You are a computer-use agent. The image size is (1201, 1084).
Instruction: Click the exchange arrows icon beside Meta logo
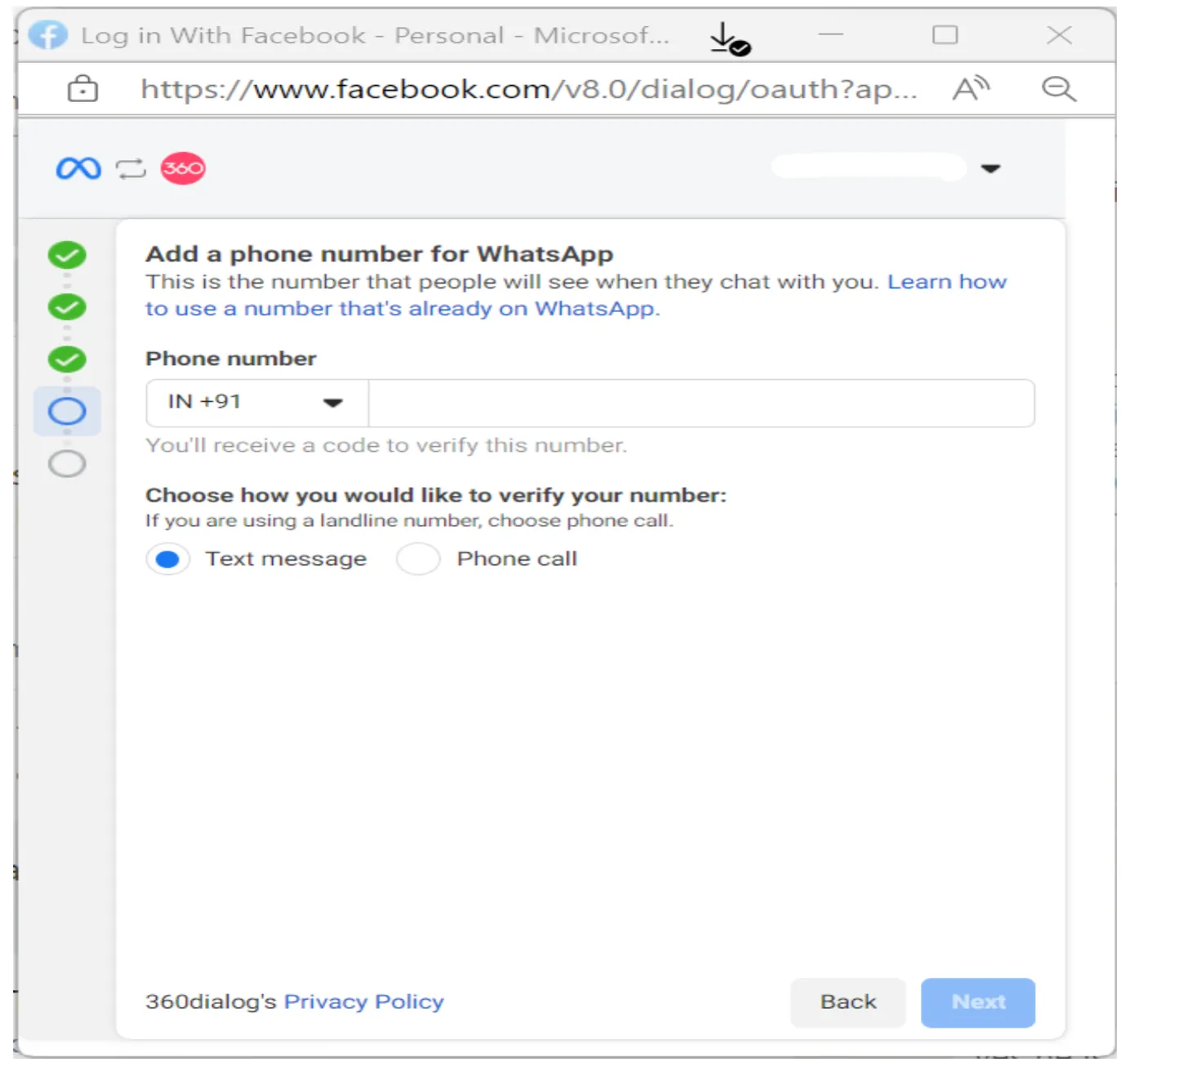(131, 168)
